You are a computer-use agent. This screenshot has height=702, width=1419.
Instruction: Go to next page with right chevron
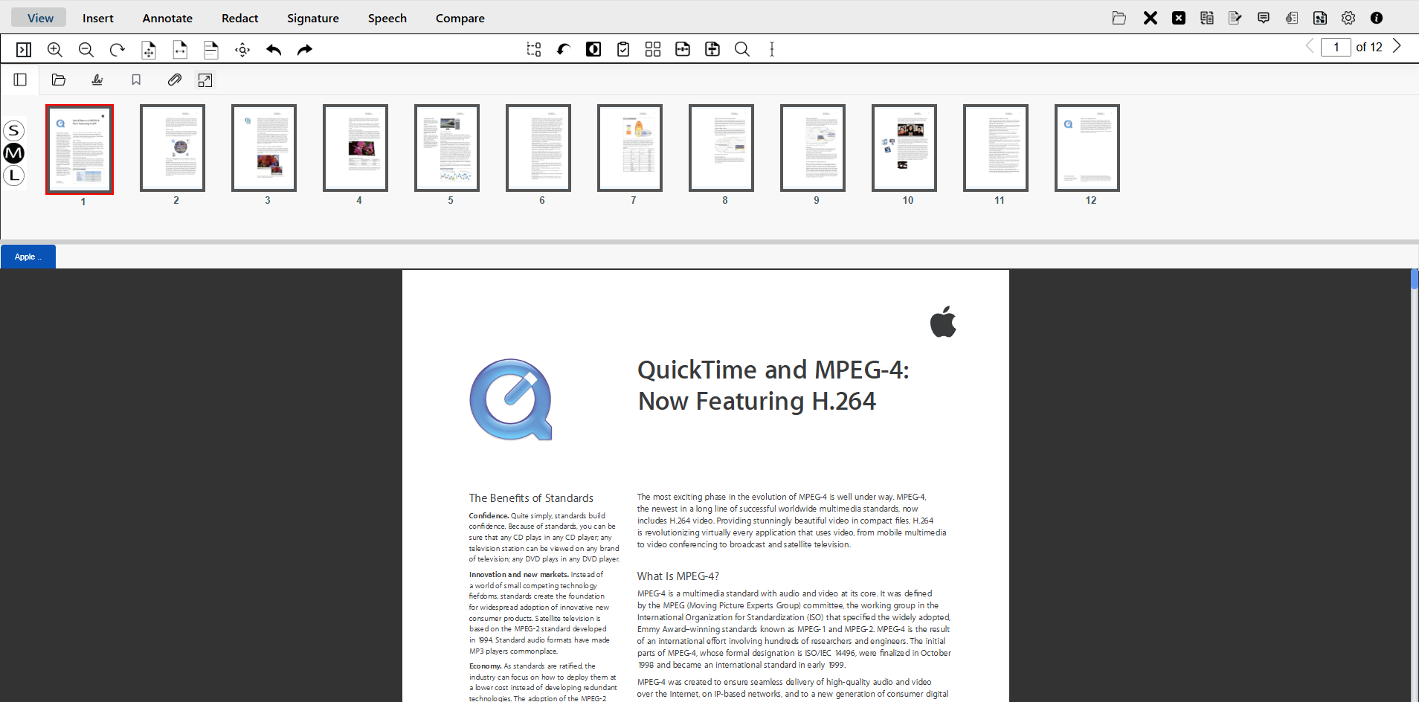point(1397,47)
